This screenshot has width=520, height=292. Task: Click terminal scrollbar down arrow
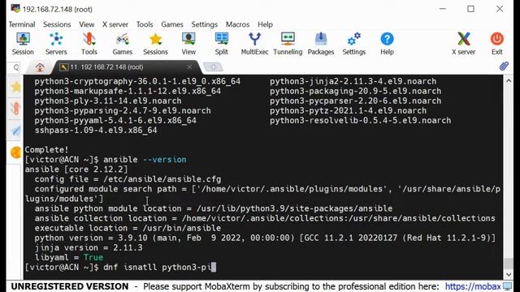click(509, 275)
